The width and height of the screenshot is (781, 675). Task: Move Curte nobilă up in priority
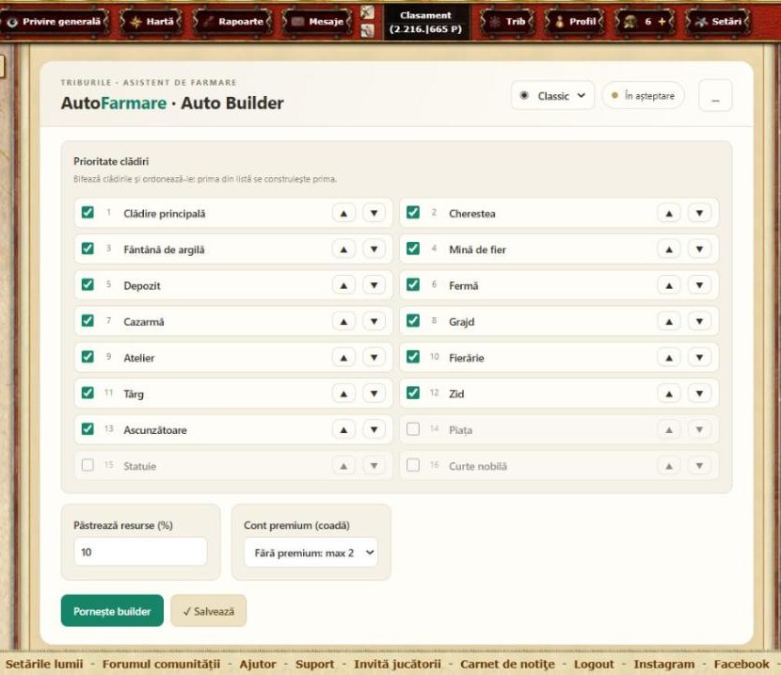(669, 466)
